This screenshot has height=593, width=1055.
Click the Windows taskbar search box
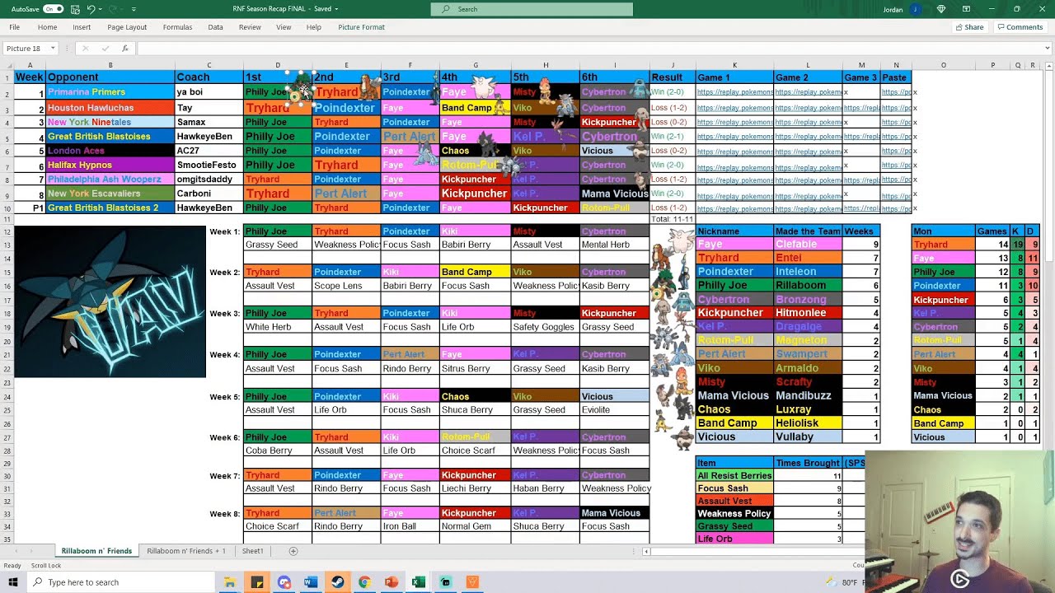click(x=120, y=582)
